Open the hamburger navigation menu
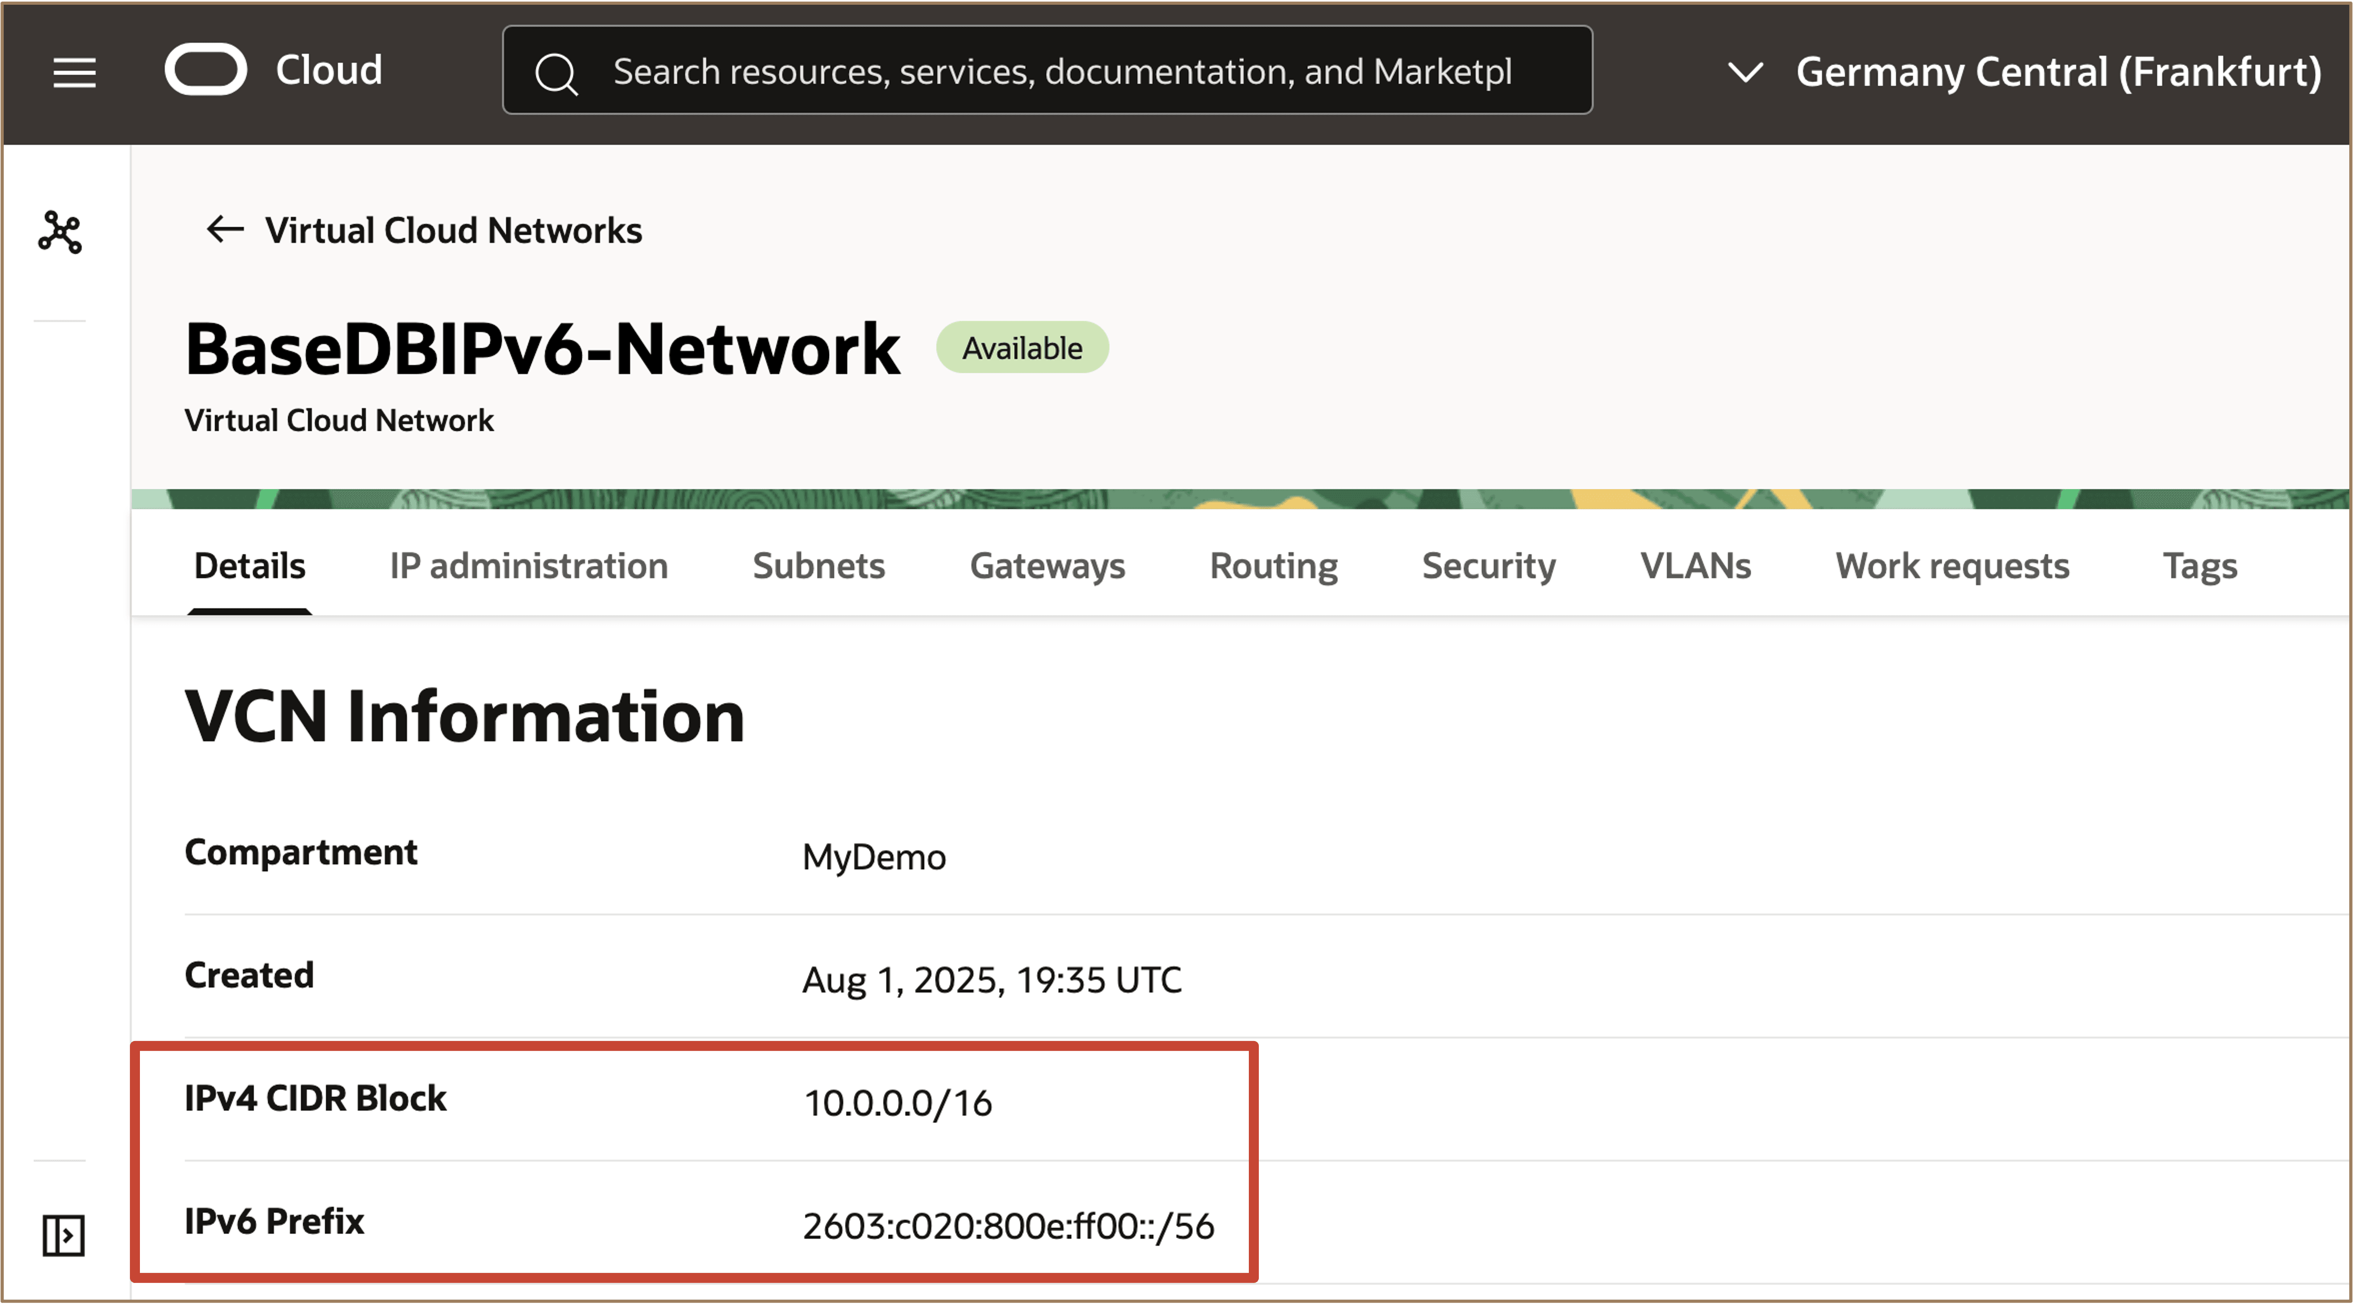The width and height of the screenshot is (2353, 1304). click(x=74, y=71)
